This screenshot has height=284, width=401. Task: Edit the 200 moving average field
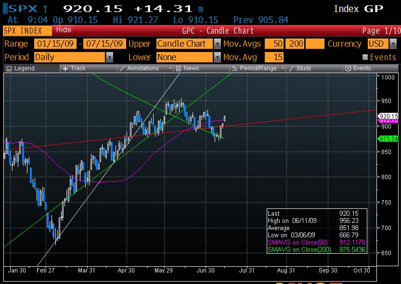(295, 44)
